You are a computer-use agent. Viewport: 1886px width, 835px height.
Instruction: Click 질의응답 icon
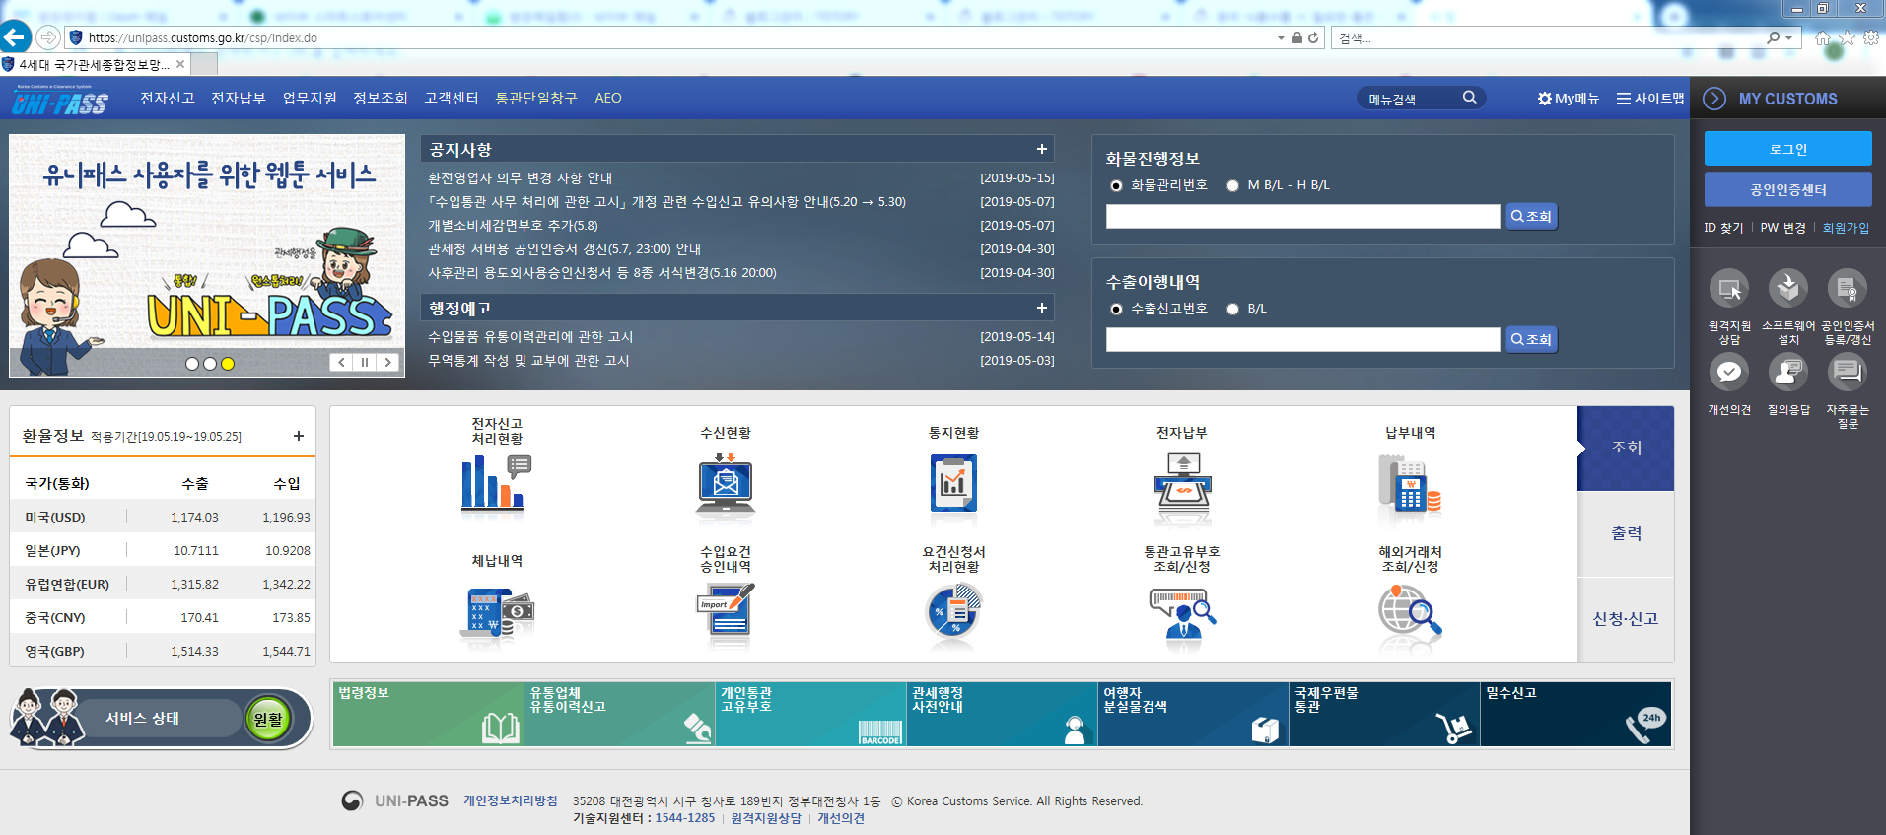click(x=1788, y=373)
